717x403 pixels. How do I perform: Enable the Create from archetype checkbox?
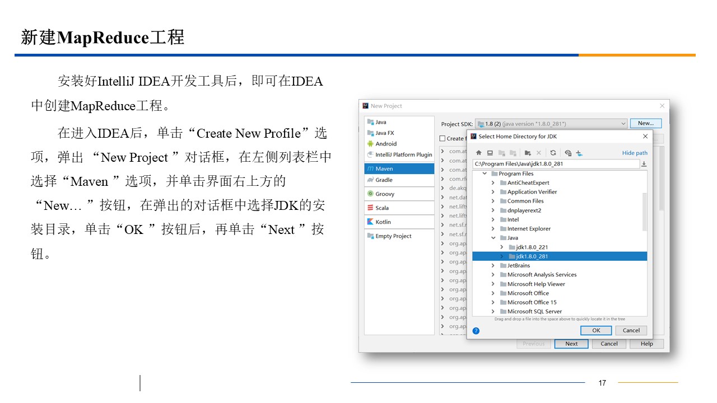(443, 139)
